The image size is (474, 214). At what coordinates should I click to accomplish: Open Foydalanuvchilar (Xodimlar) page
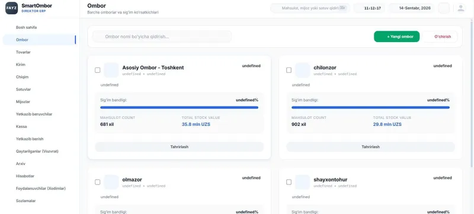(39, 189)
